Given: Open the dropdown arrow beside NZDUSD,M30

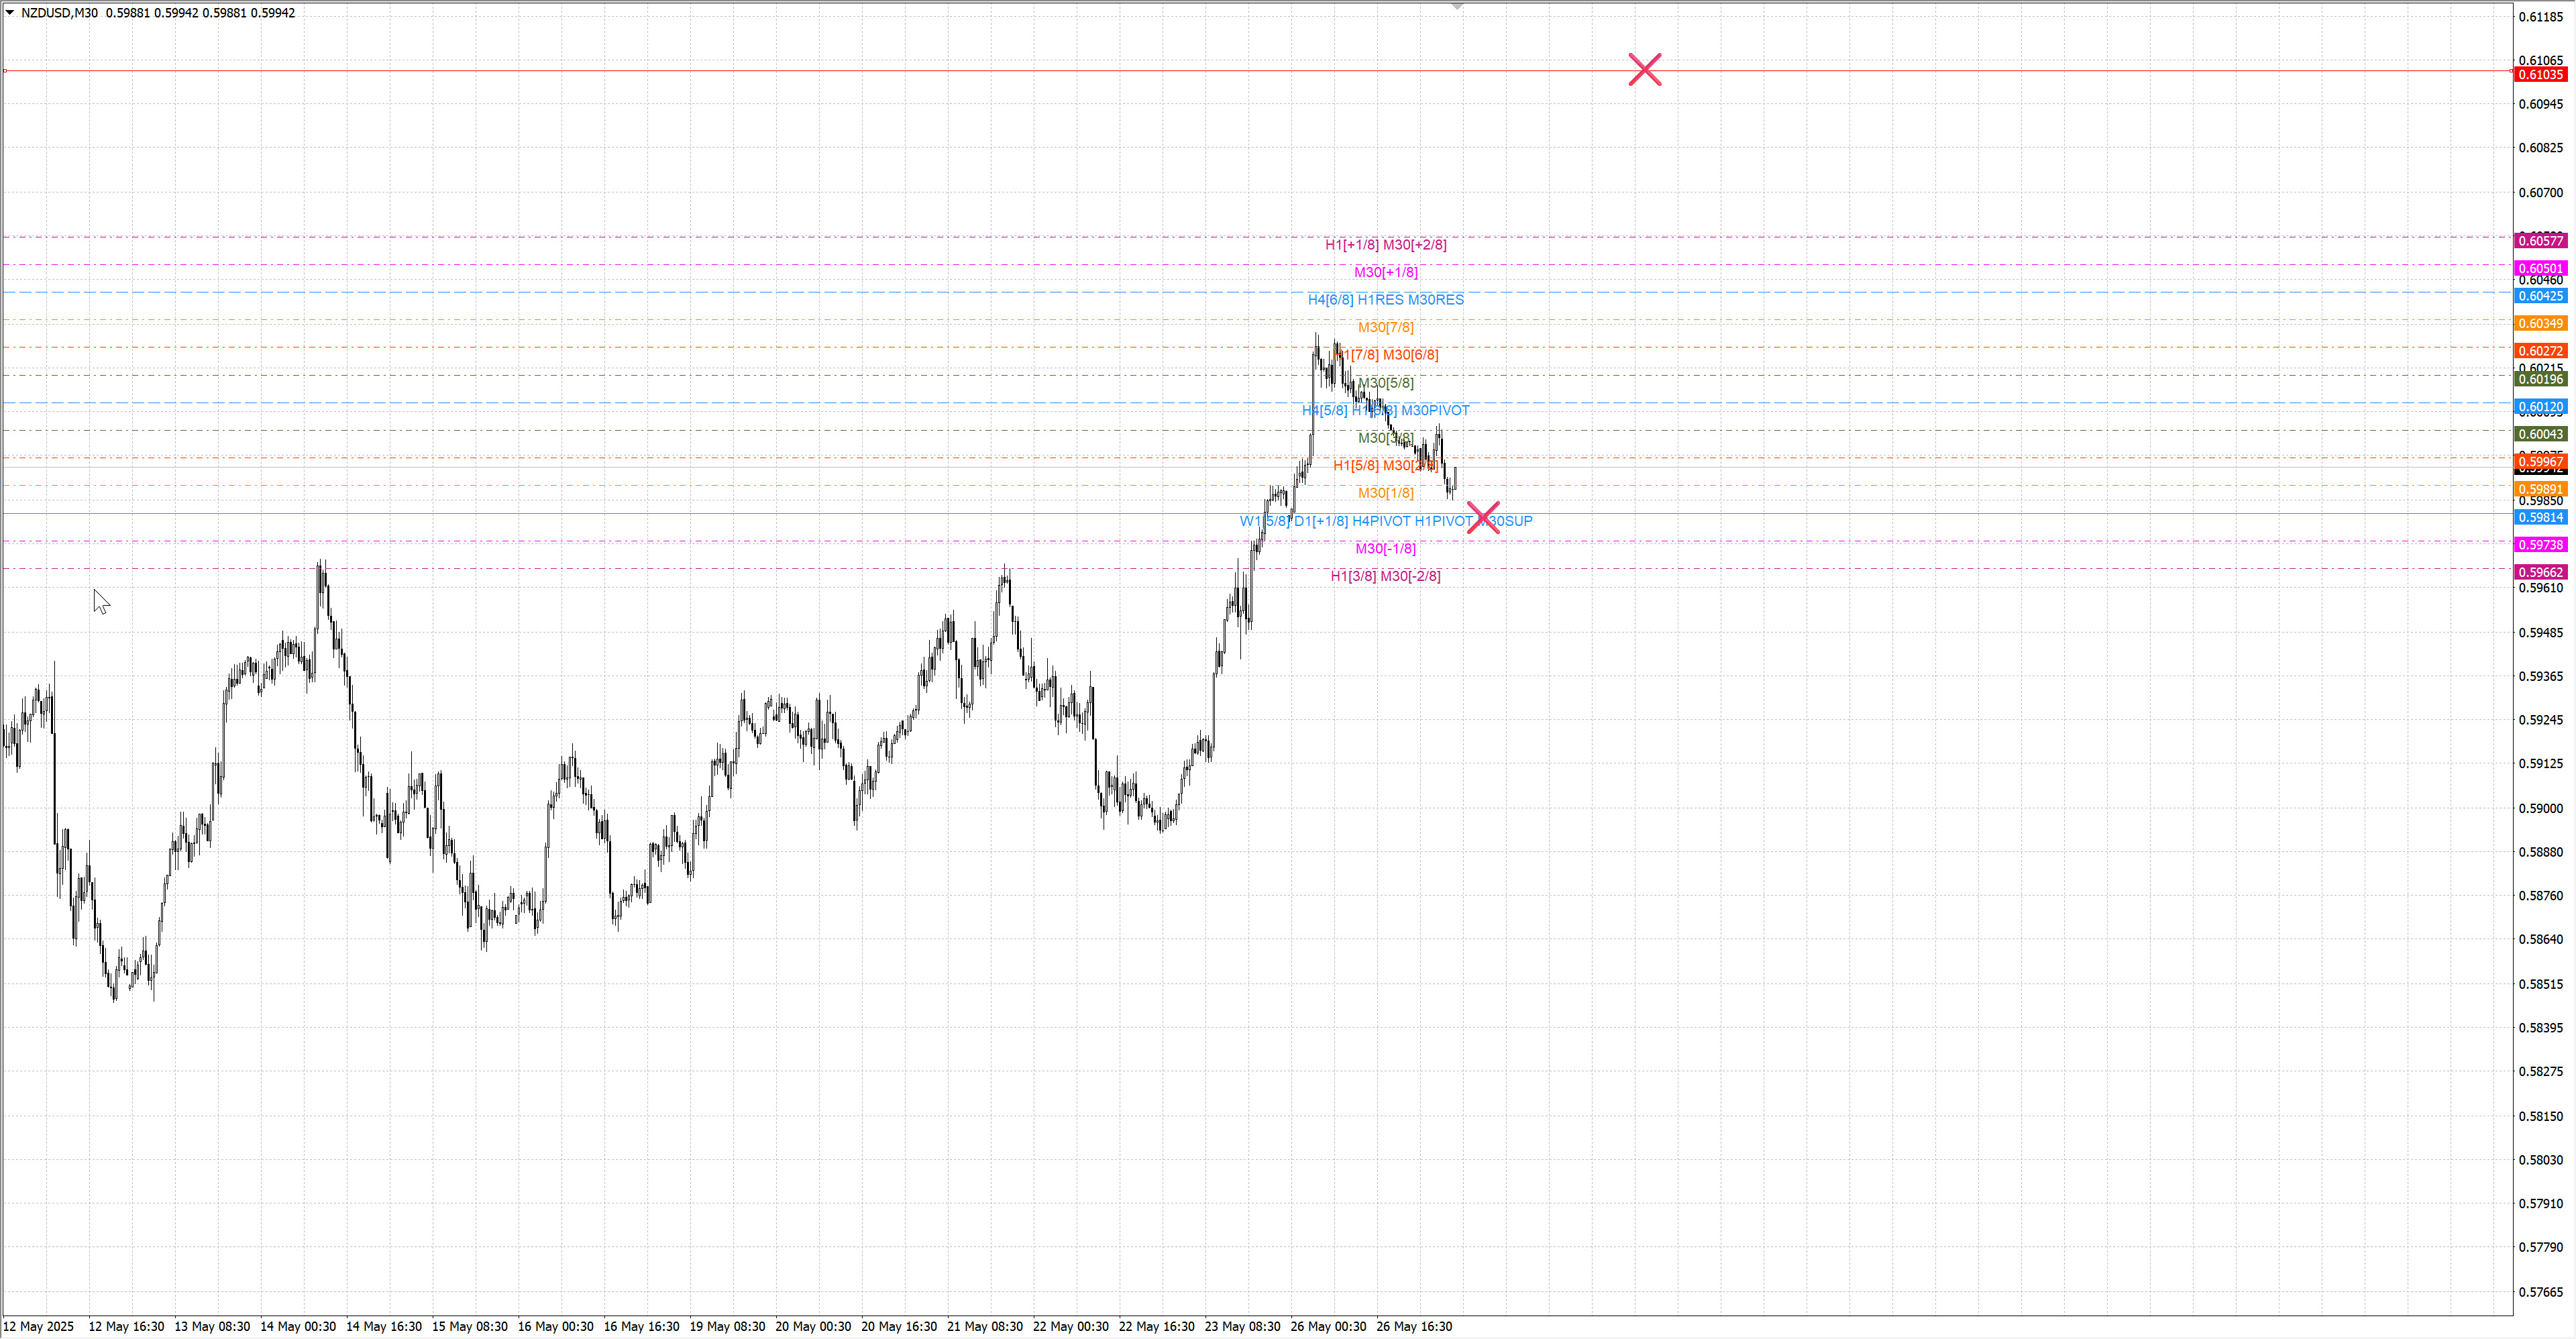Looking at the screenshot, I should [10, 13].
